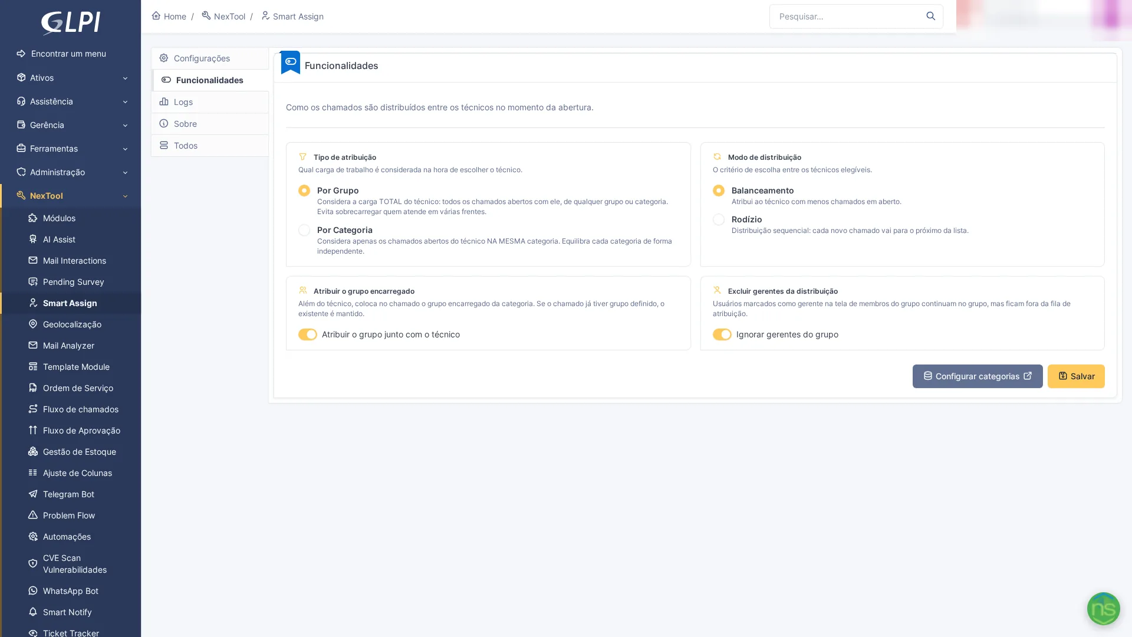Click Configurar categorias button
Viewport: 1132px width, 637px height.
[978, 376]
